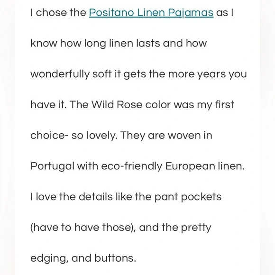This screenshot has width=275, height=275.
Task: Click the phrase 'European linen.'
Action: tap(205, 166)
